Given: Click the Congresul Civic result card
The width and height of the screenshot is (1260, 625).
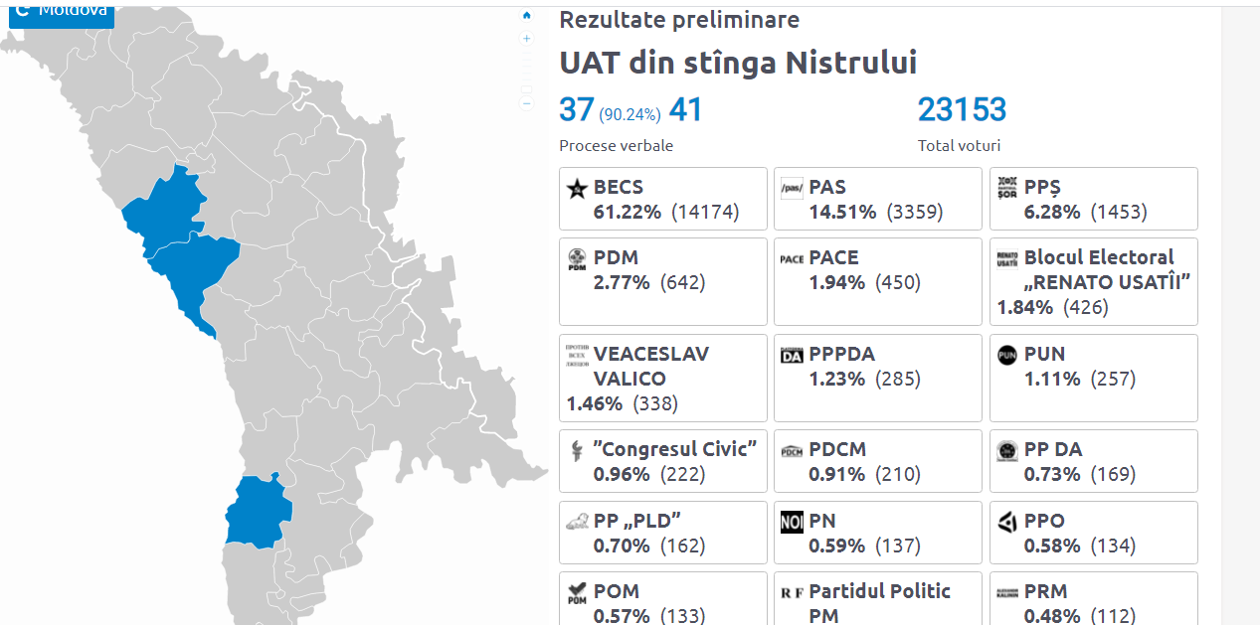Looking at the screenshot, I should click(663, 461).
